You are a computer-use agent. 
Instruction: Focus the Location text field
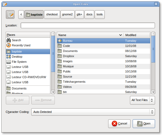tap(88, 25)
